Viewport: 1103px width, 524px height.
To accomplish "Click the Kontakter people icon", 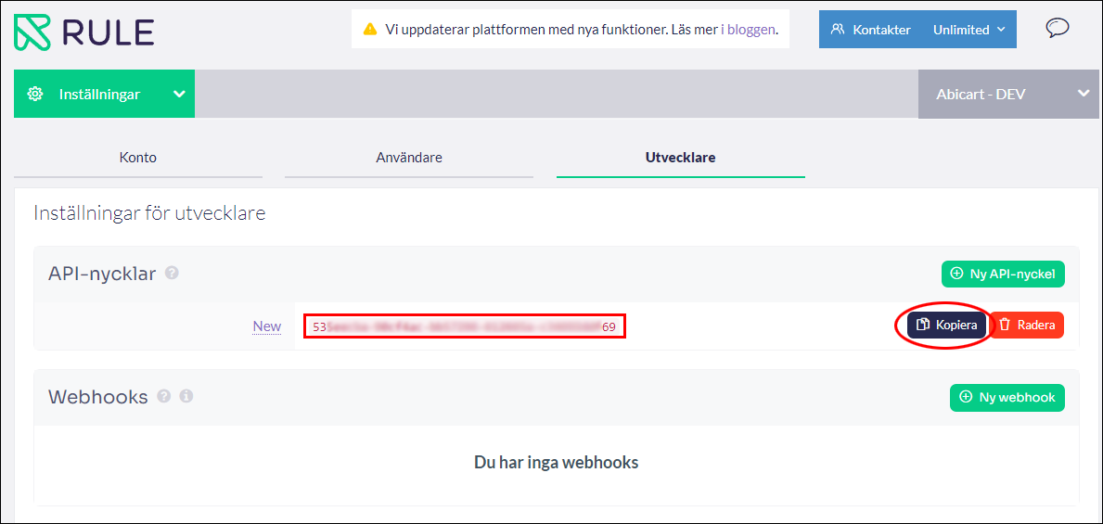I will (x=838, y=30).
